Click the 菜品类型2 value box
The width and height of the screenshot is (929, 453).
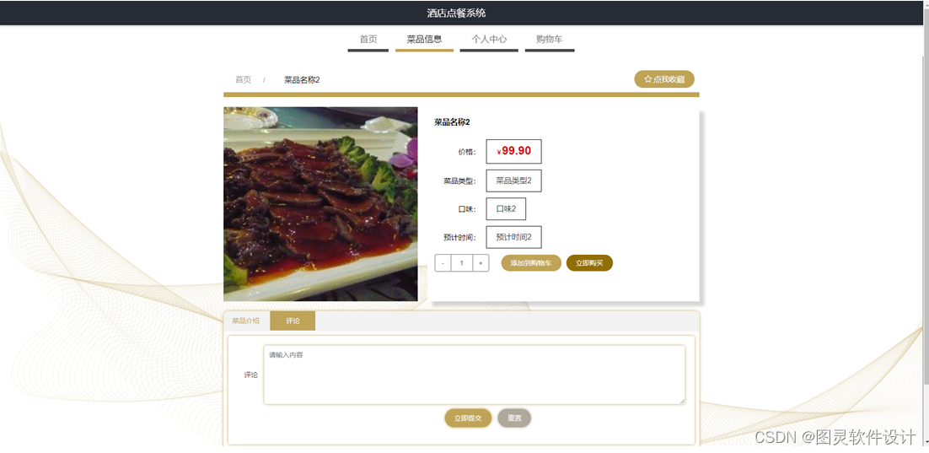click(513, 181)
